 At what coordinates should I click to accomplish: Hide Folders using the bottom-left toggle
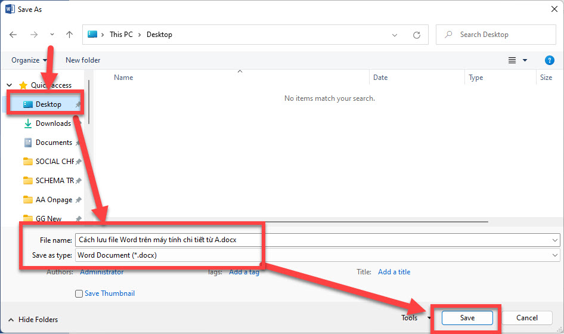tap(33, 320)
